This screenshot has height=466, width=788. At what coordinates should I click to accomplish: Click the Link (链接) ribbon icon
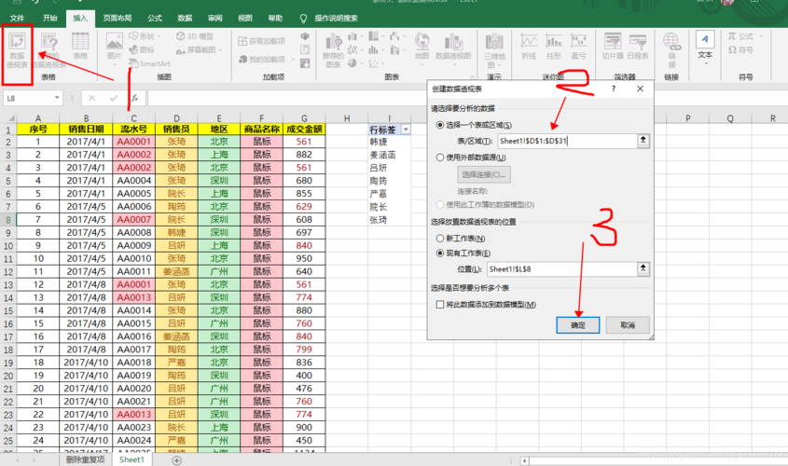tap(672, 50)
